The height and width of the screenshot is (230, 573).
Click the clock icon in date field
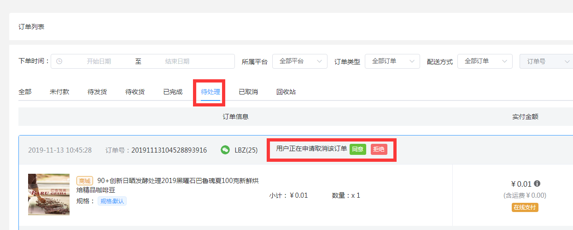coord(59,61)
